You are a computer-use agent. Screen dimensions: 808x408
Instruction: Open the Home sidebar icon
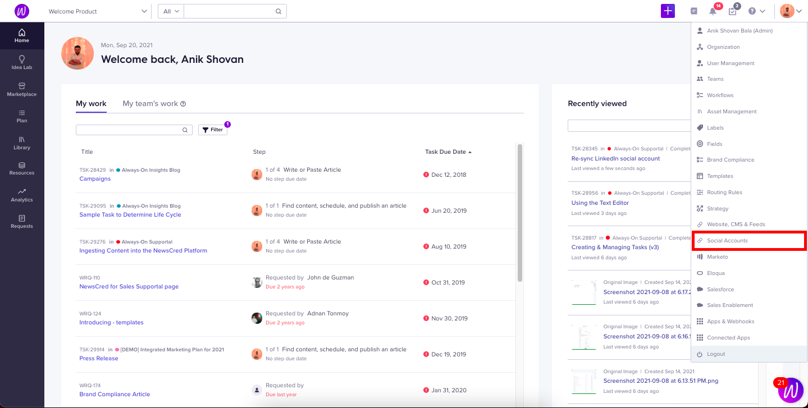click(x=22, y=36)
